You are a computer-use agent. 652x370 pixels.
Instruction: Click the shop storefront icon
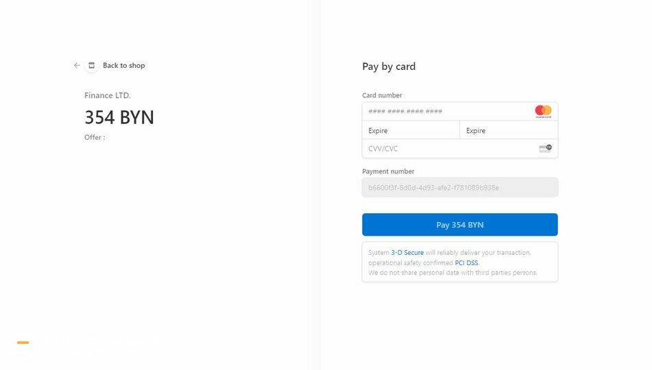91,66
